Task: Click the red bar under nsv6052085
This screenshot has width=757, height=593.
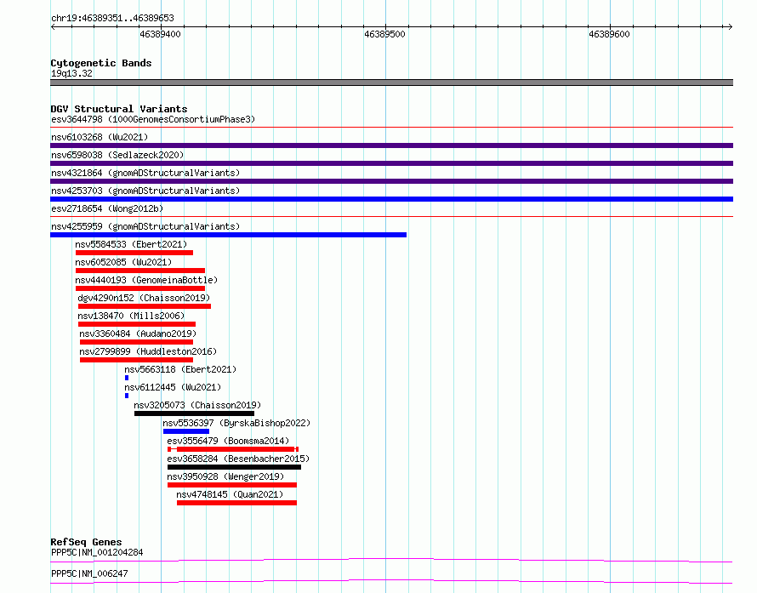Action: (x=140, y=271)
